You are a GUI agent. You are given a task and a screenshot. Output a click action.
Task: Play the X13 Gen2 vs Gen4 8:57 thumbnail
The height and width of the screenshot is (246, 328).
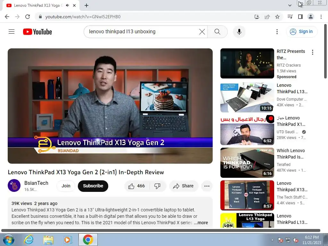pyautogui.click(x=247, y=195)
